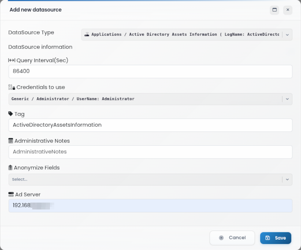Click the 'Query Interval(Sec)' label text
Screen dimensions: 301x250
pyautogui.click(x=42, y=60)
